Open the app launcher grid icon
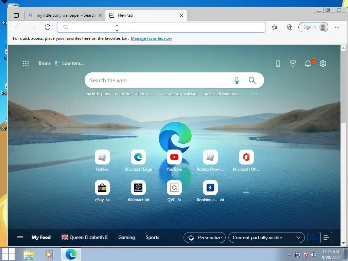 [x=26, y=64]
